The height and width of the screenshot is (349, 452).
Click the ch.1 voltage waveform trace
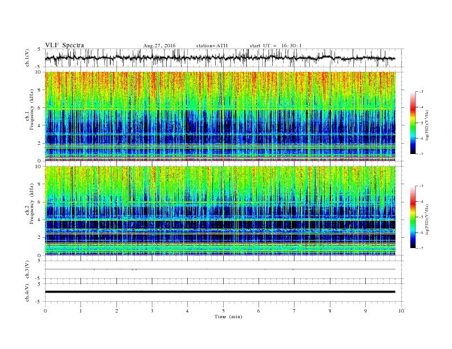(220, 58)
